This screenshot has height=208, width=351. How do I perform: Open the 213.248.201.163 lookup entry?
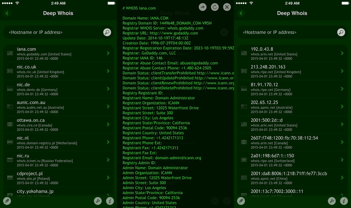(x=292, y=71)
